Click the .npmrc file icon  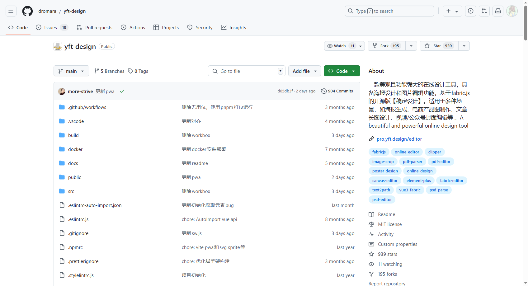(x=62, y=247)
